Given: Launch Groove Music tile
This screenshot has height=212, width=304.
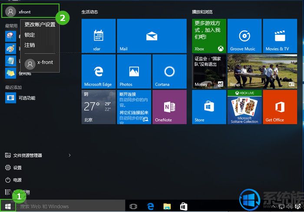Looking at the screenshot, I should [x=245, y=36].
